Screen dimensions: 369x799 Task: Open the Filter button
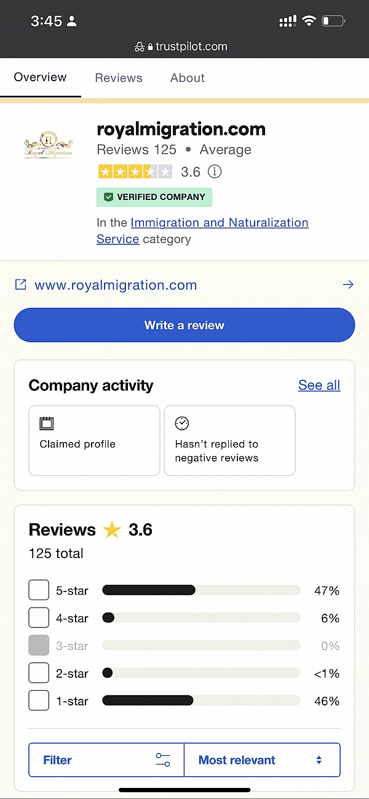(x=106, y=760)
